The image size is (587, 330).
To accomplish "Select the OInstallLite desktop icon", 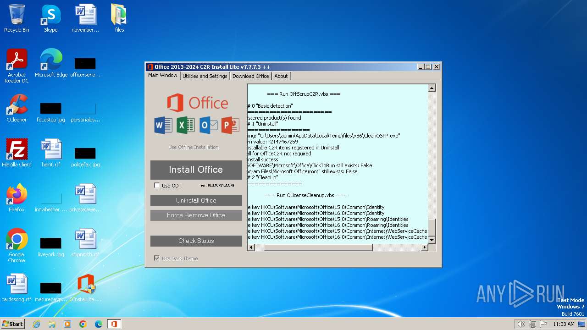I will coord(85,288).
